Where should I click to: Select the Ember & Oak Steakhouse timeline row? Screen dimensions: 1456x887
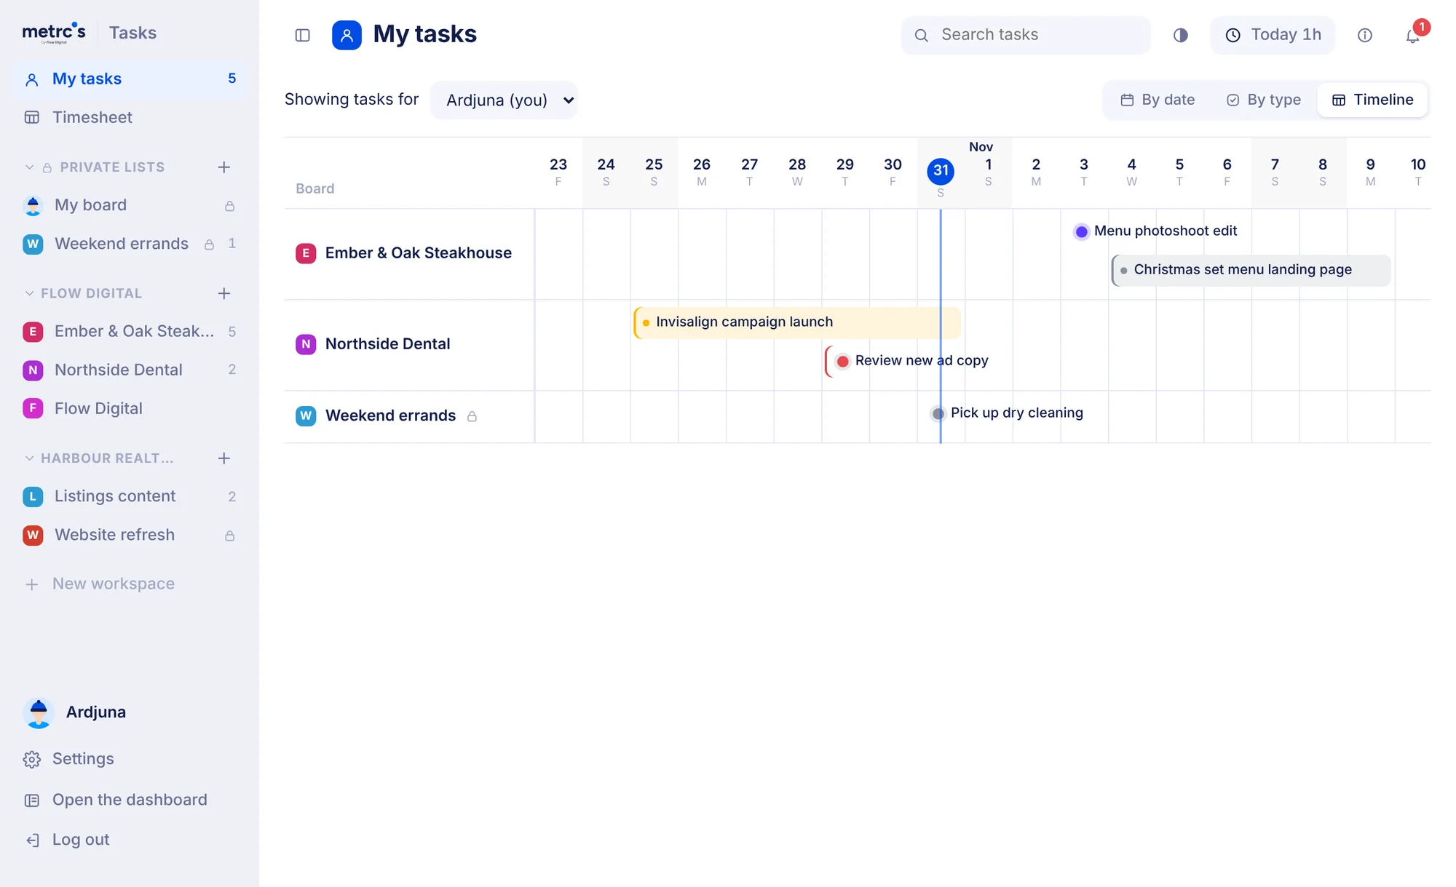[409, 253]
